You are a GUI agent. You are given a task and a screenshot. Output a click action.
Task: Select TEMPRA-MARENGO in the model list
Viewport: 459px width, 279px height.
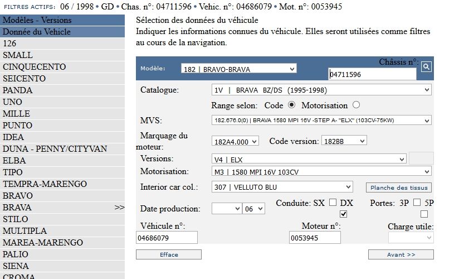[62, 184]
